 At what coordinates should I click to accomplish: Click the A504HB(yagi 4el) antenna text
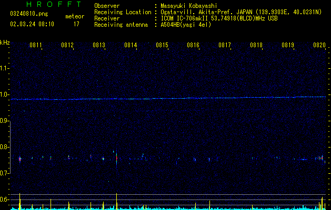186,25
